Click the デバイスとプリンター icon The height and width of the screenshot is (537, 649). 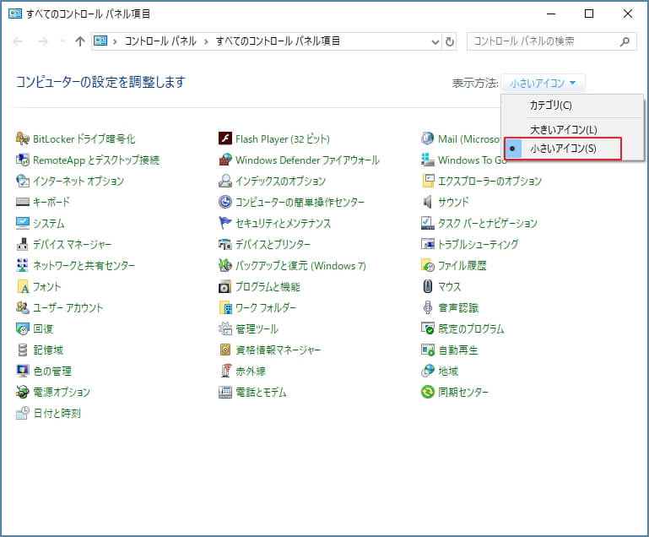225,244
